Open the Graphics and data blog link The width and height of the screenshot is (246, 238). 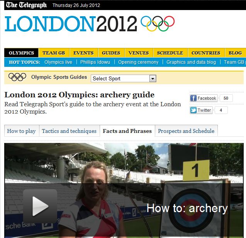click(191, 62)
